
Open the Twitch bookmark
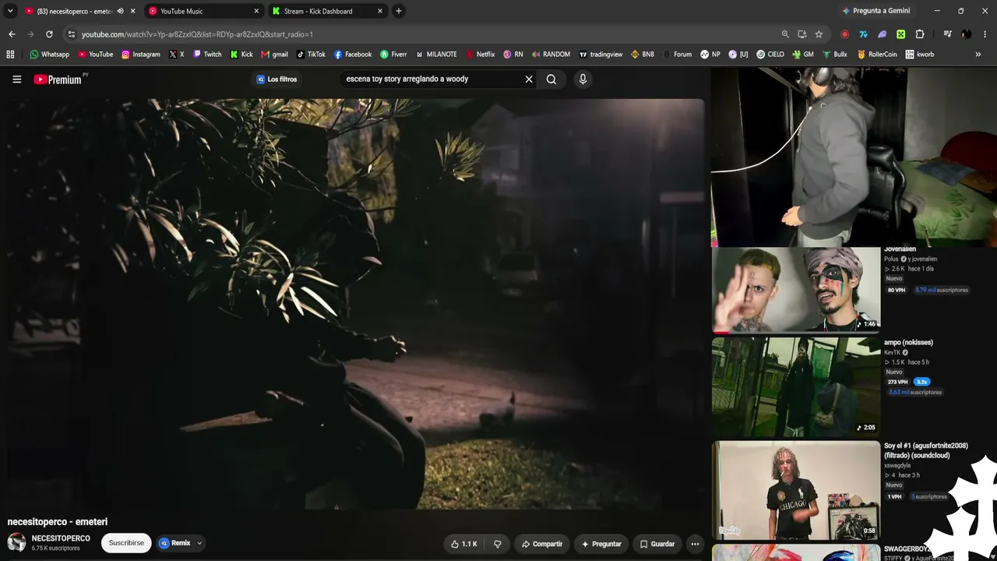point(207,55)
